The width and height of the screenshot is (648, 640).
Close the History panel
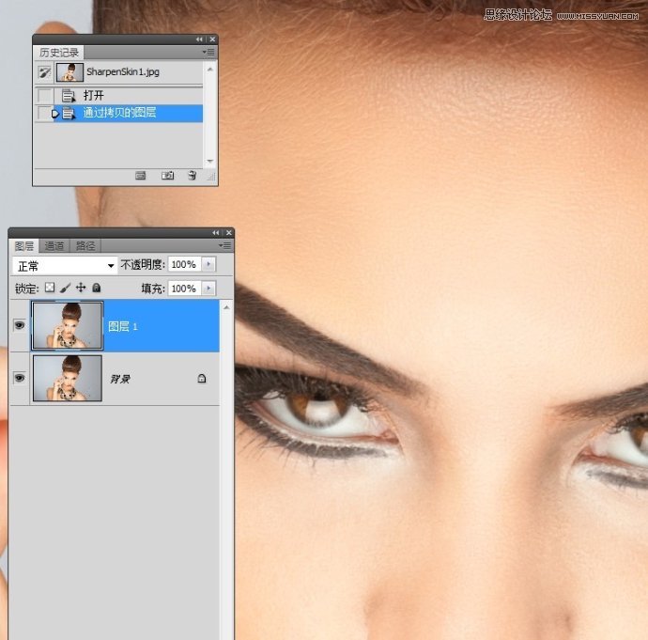212,39
